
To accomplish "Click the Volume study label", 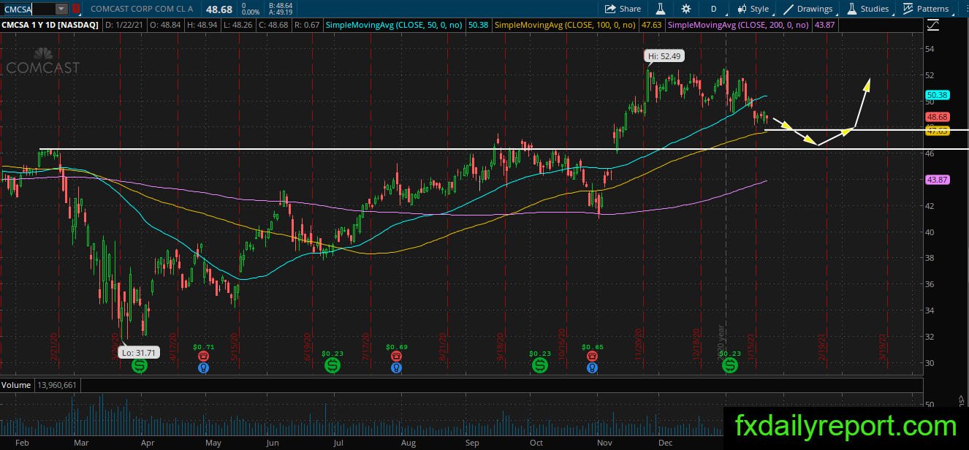I will (16, 385).
